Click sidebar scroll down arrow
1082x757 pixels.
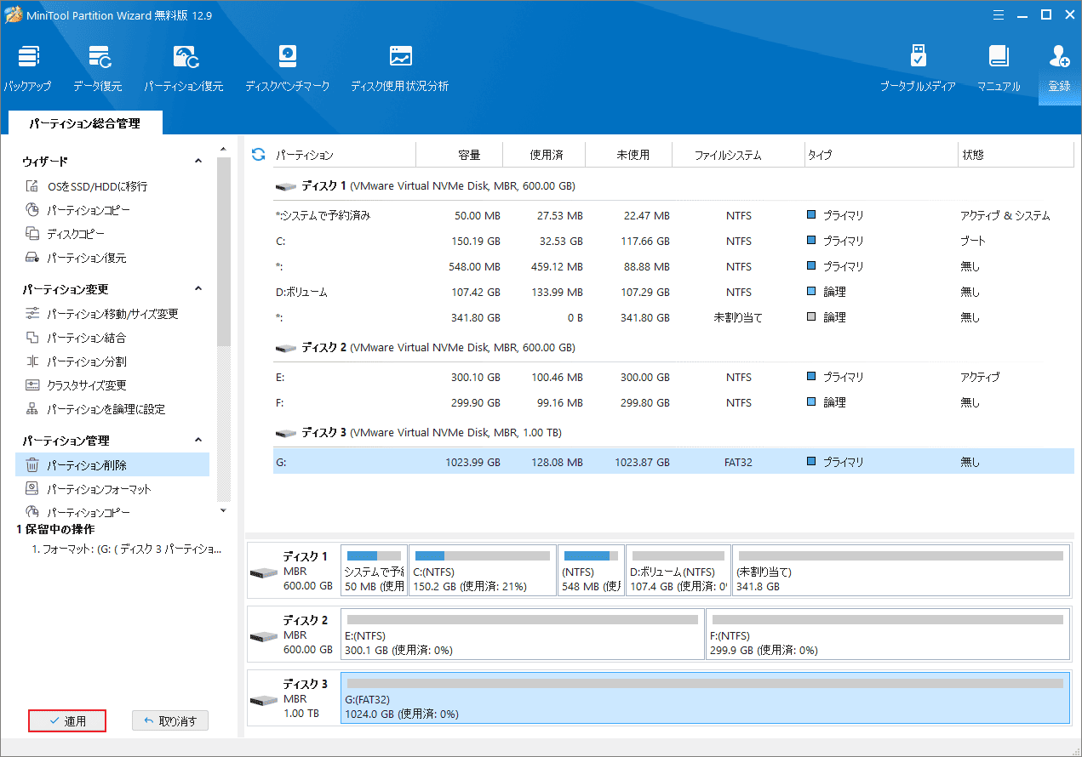(x=224, y=509)
